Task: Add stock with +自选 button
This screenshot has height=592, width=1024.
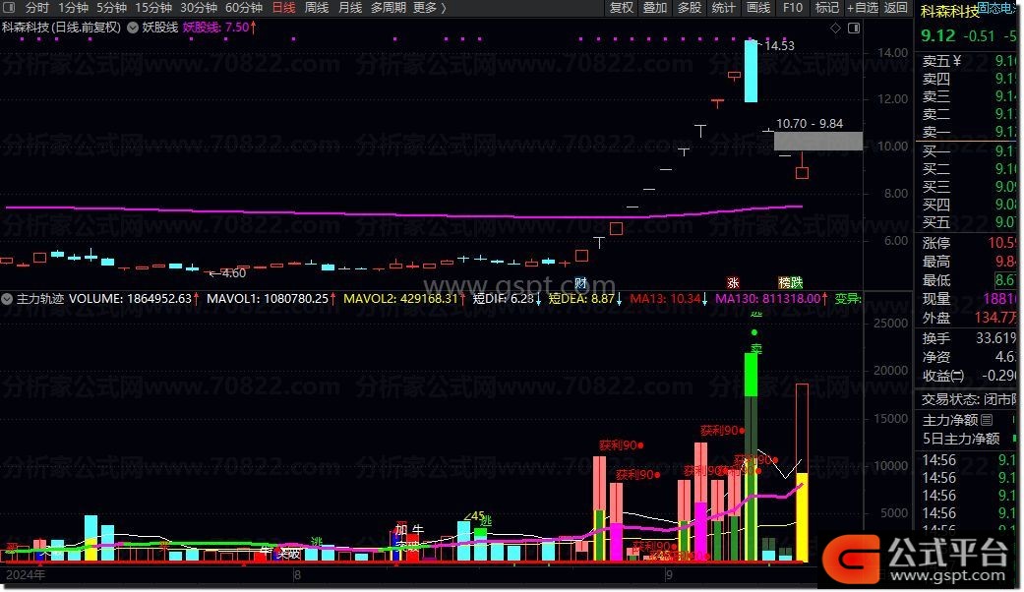Action: click(x=863, y=8)
